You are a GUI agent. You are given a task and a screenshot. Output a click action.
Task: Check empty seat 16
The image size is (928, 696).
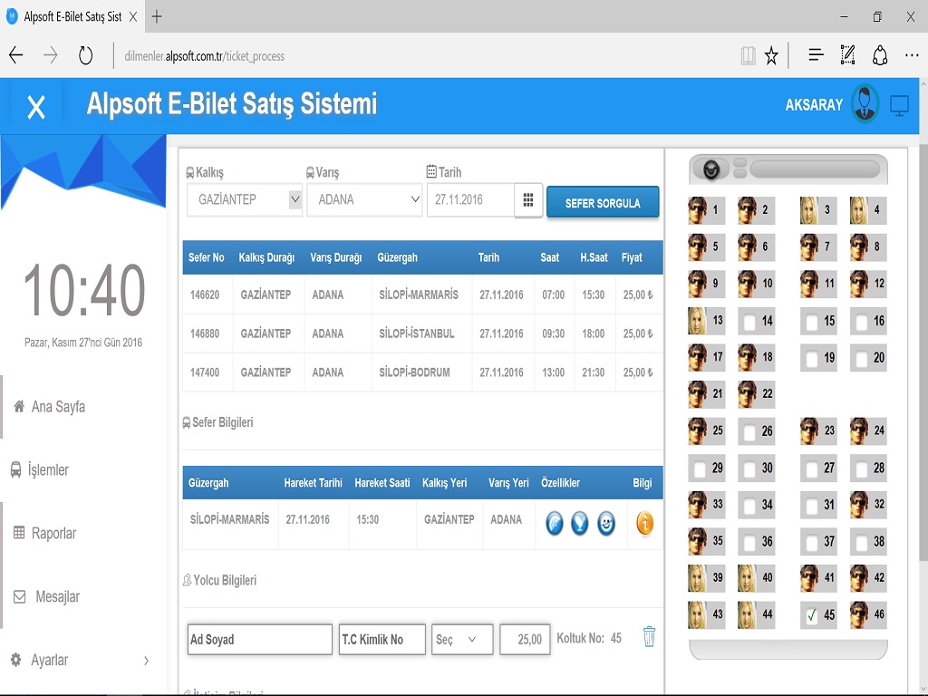(x=862, y=322)
